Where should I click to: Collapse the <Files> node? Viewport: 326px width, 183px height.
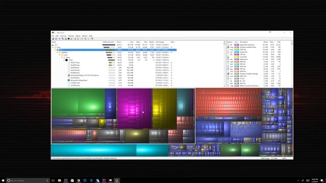click(x=64, y=60)
